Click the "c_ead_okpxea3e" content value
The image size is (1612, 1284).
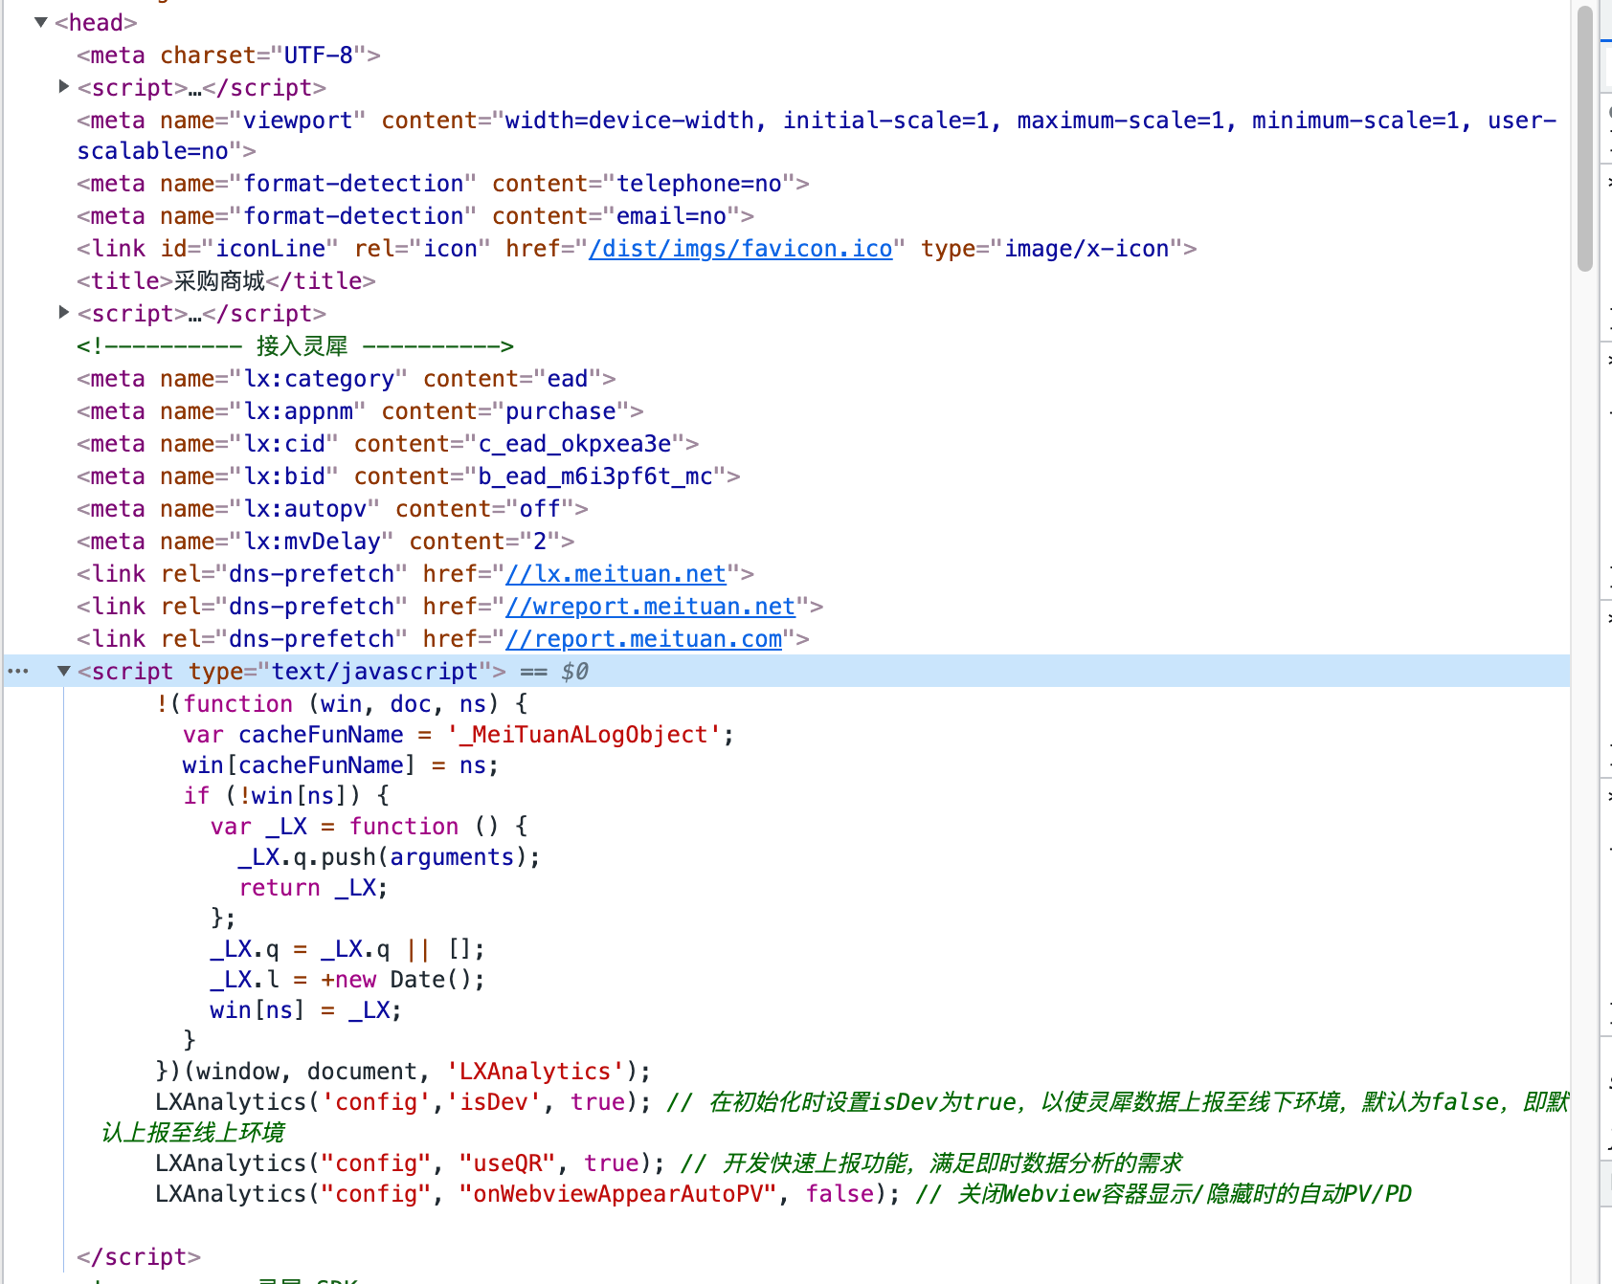[574, 444]
